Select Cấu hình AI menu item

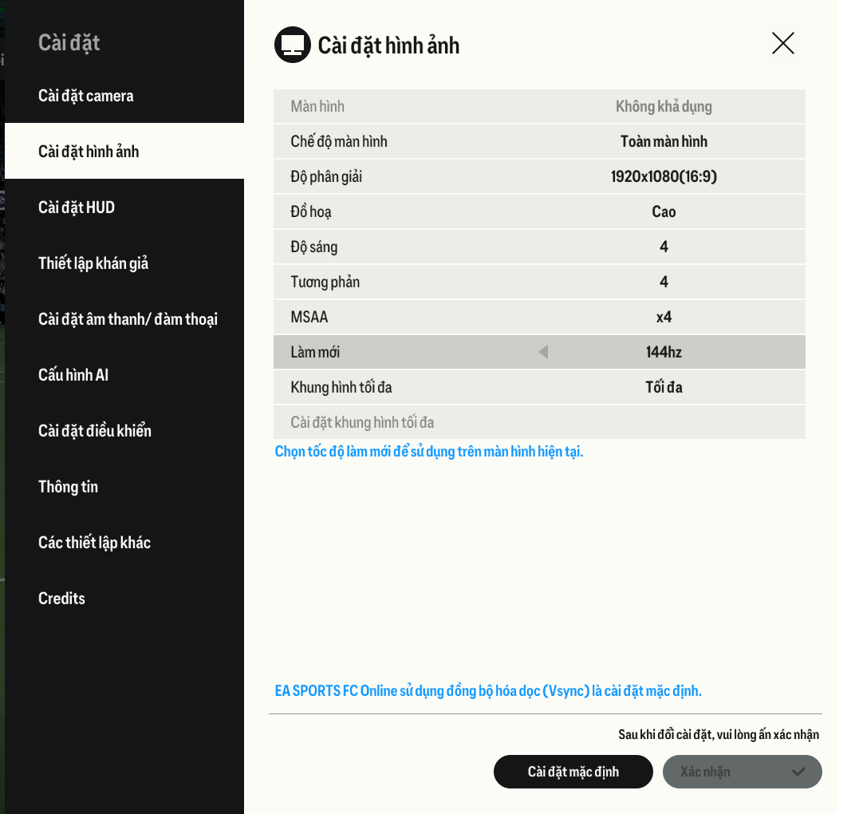pos(73,375)
